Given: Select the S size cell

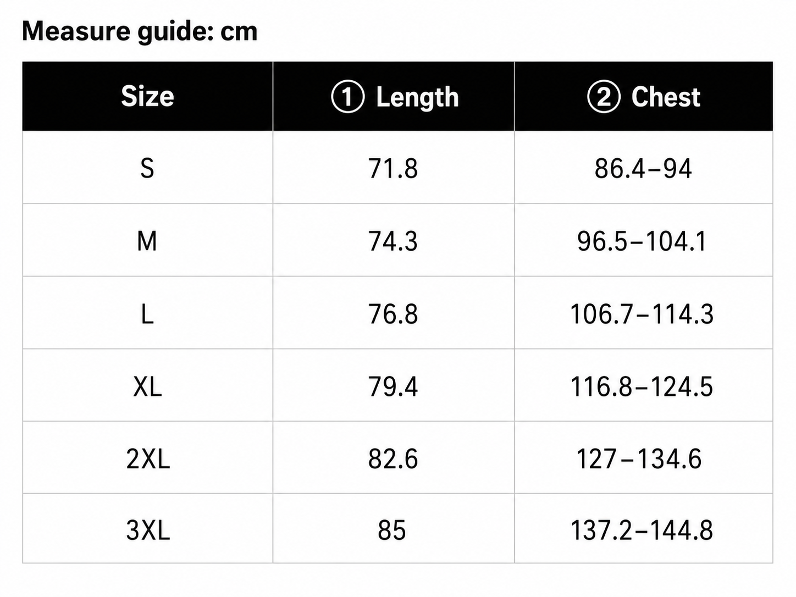Looking at the screenshot, I should pos(147,168).
